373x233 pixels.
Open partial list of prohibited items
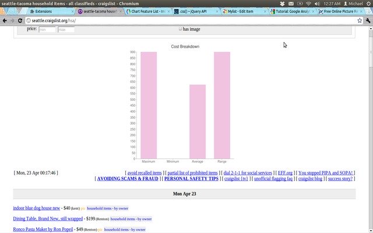point(192,173)
